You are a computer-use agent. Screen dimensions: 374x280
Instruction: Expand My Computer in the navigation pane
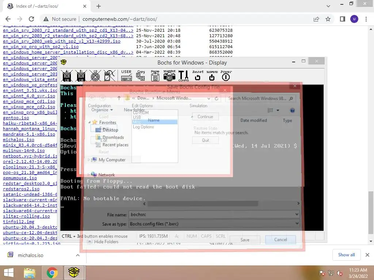[x=89, y=160]
